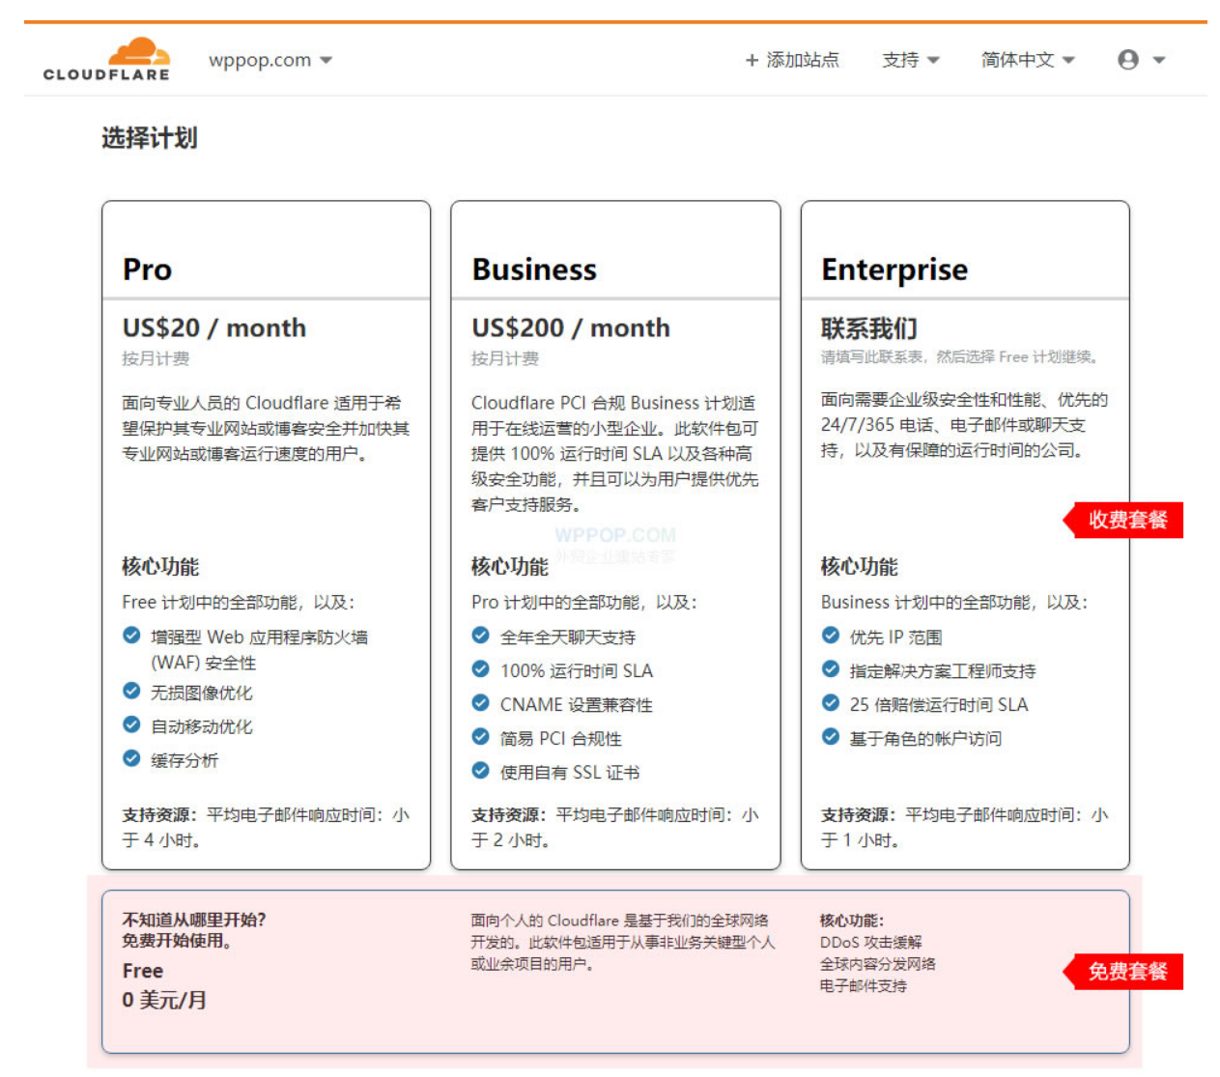
Task: Click checkmark beside 缓存分析
Action: (x=131, y=759)
